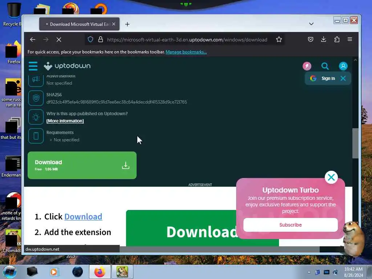Image resolution: width=372 pixels, height=279 pixels.
Task: Click the green Download Free 1.05 MB button
Action: [82, 165]
